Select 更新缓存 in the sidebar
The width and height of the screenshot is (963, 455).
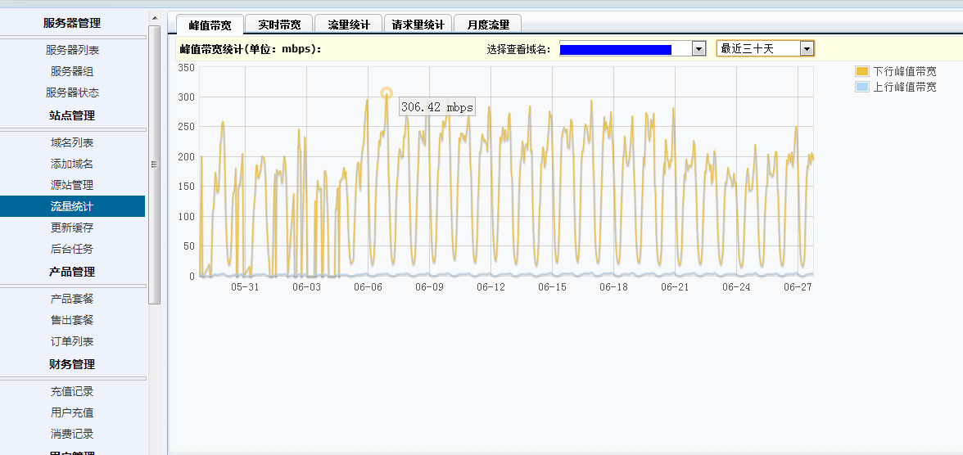coord(72,227)
